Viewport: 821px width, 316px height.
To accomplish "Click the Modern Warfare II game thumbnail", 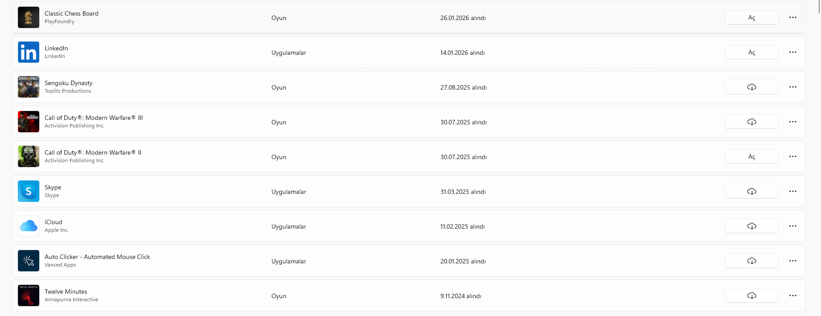I will (x=29, y=156).
